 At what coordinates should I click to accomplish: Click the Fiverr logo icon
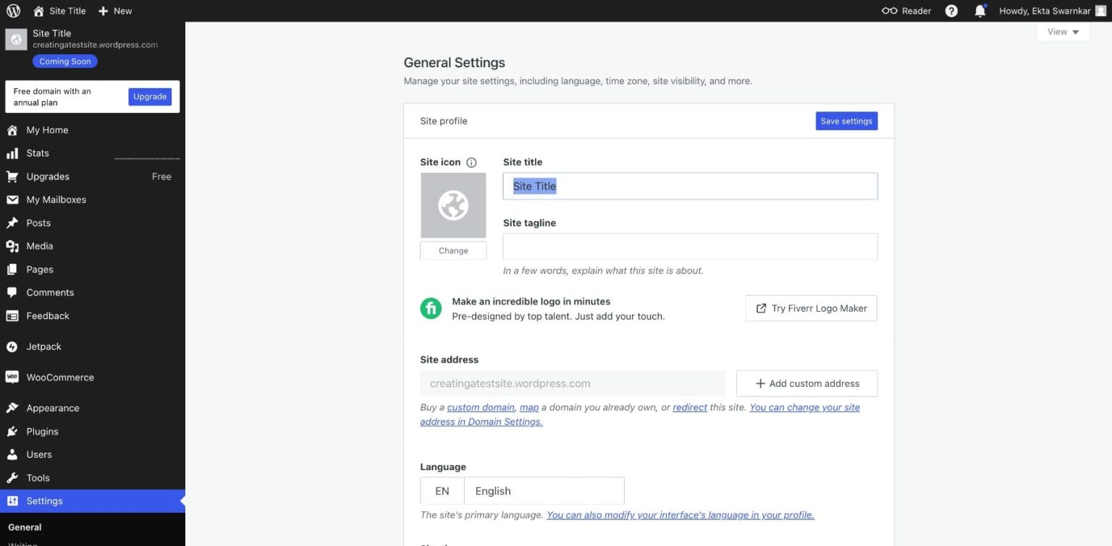[x=431, y=309]
